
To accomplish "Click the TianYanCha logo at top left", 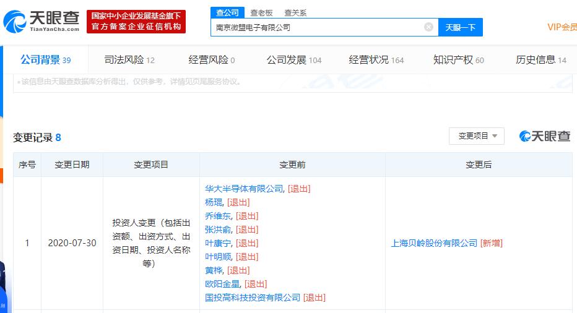I will (41, 21).
